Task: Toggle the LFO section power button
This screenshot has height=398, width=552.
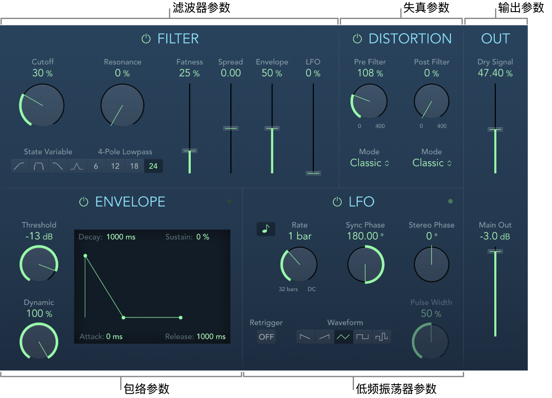Action: click(x=337, y=202)
